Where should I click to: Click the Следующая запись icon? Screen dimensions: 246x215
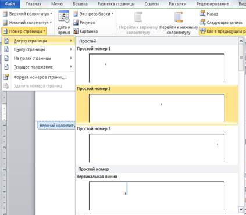point(202,23)
